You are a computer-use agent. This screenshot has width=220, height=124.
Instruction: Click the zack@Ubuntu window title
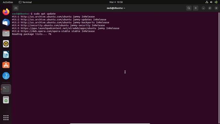[x=116, y=8]
